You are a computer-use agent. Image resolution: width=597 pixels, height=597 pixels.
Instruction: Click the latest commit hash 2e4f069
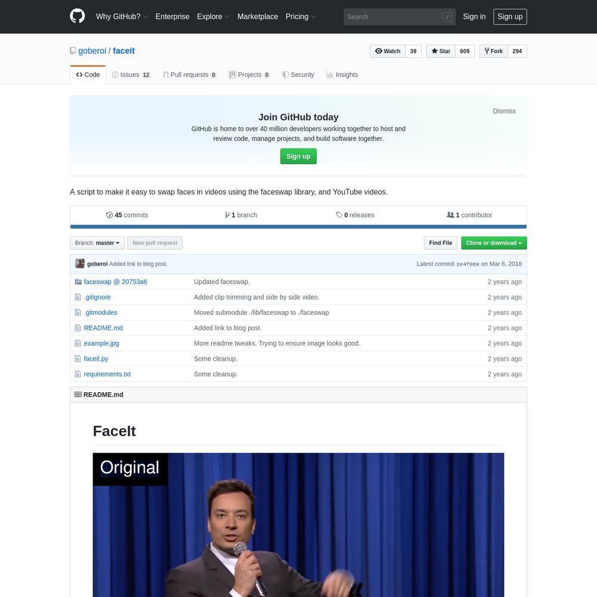click(x=468, y=264)
